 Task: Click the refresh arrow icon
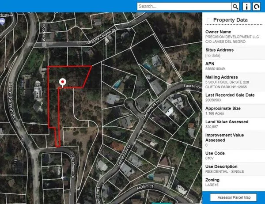(x=256, y=7)
